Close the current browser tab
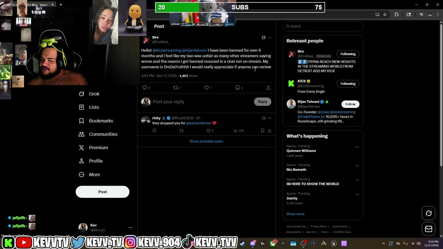The width and height of the screenshot is (443, 249). [x=53, y=4]
